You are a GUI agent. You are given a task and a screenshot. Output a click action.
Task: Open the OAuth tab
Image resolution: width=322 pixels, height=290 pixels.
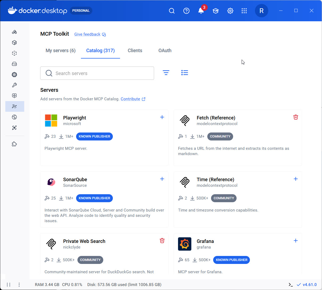tap(165, 51)
